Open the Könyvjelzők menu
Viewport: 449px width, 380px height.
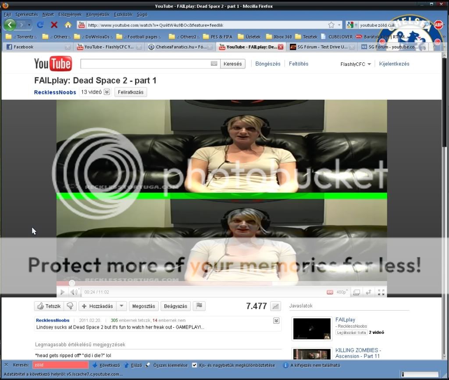(98, 14)
